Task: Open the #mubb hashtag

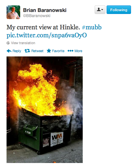Action: tap(92, 27)
